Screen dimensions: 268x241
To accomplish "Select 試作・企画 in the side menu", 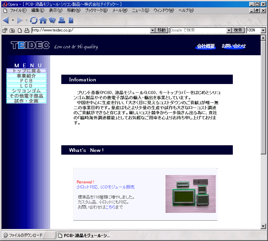I will pyautogui.click(x=26, y=101).
